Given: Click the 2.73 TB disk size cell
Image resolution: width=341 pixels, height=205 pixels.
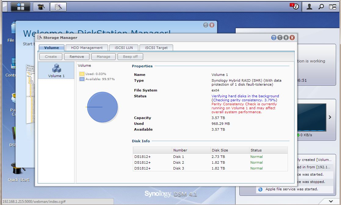Looking at the screenshot, I should pos(218,157).
